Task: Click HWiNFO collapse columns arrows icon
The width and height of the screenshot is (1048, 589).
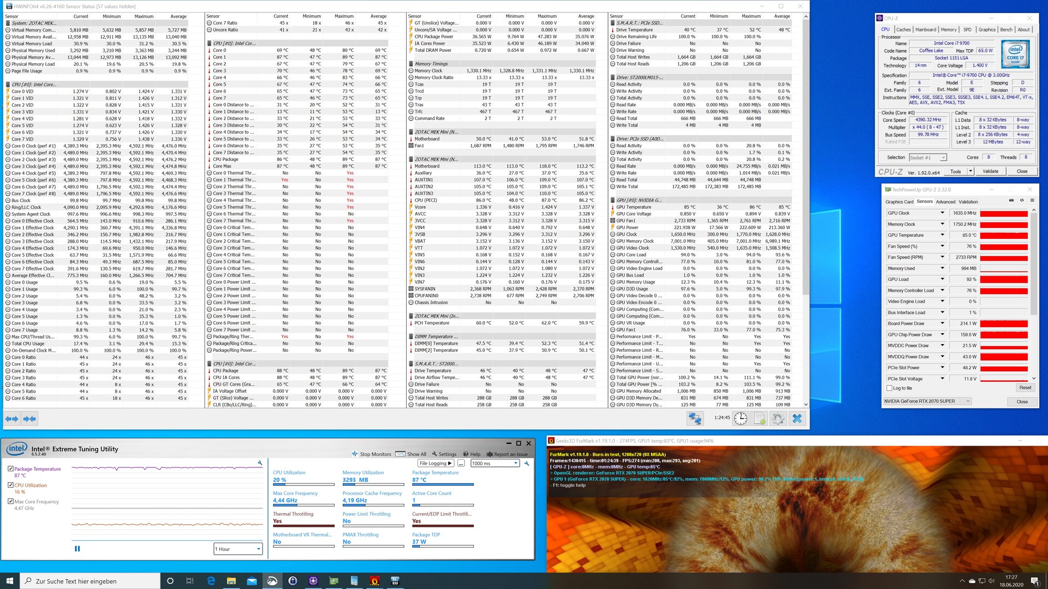Action: (29, 419)
